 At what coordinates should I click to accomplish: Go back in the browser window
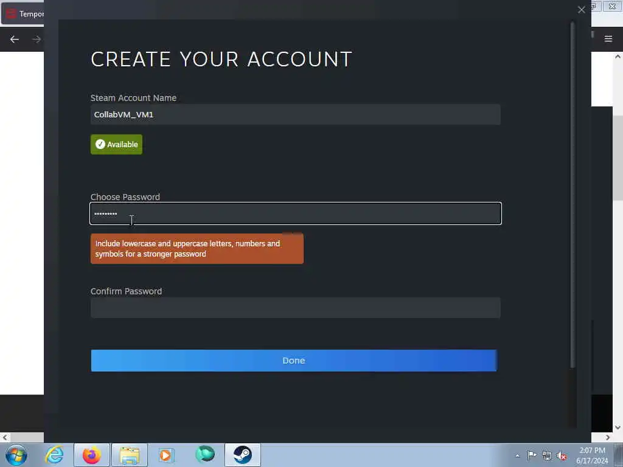(x=15, y=40)
